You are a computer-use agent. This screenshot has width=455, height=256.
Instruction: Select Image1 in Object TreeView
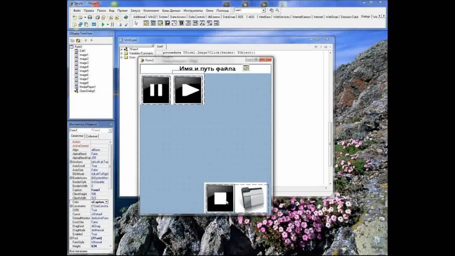pos(84,55)
